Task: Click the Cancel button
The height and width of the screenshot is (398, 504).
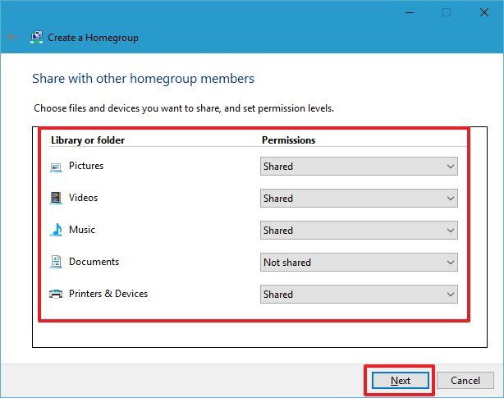Action: pyautogui.click(x=465, y=381)
